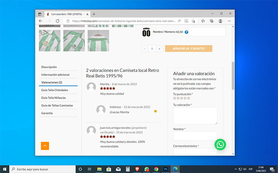This screenshot has width=278, height=173.
Task: Click the Nombre / Número text field
Action: [207, 32]
